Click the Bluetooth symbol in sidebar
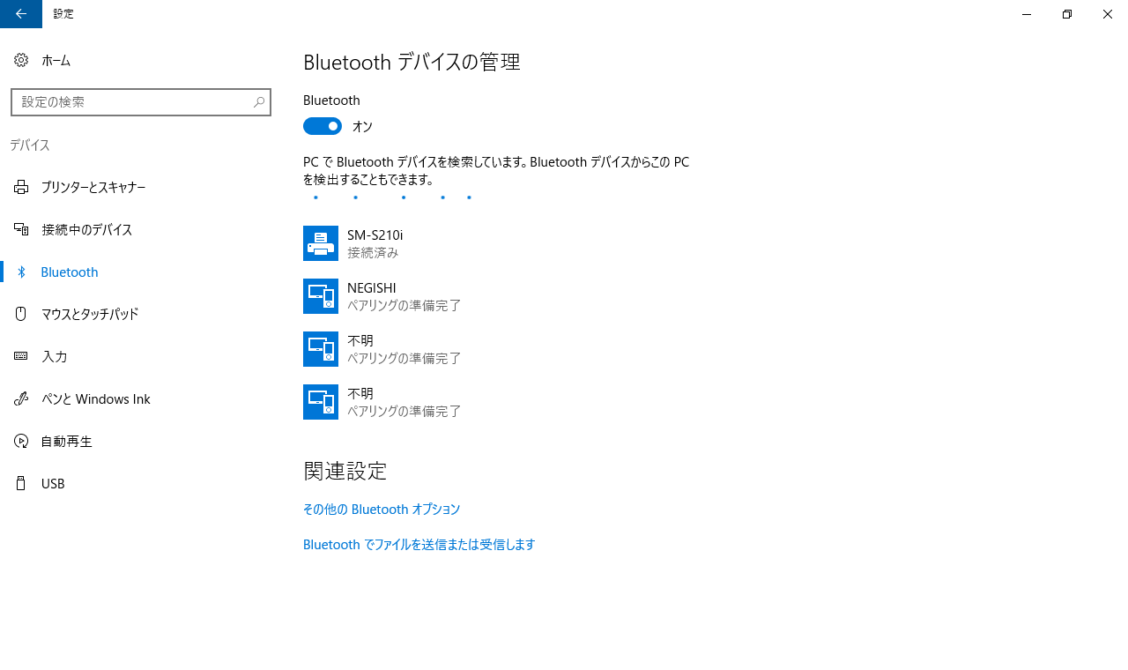1128x670 pixels. (x=22, y=272)
